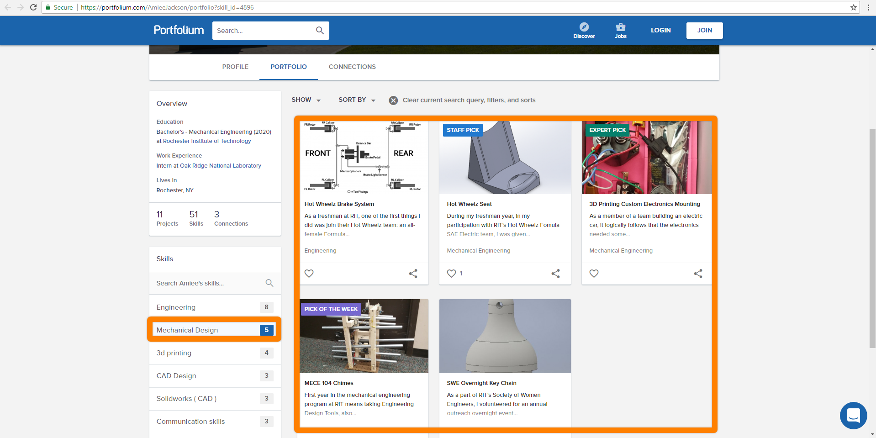Click the 3 Connections count
The height and width of the screenshot is (438, 876).
231,218
